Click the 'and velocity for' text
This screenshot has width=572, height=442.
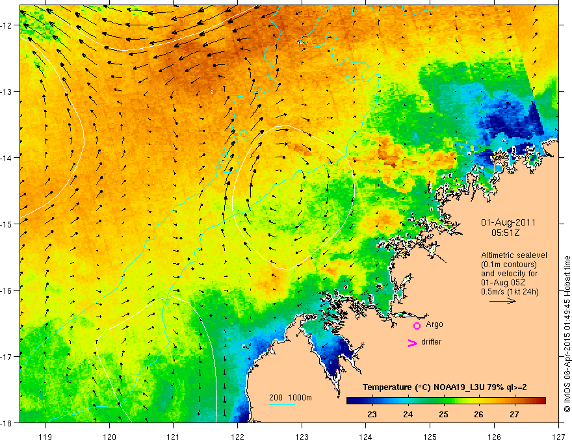(509, 274)
